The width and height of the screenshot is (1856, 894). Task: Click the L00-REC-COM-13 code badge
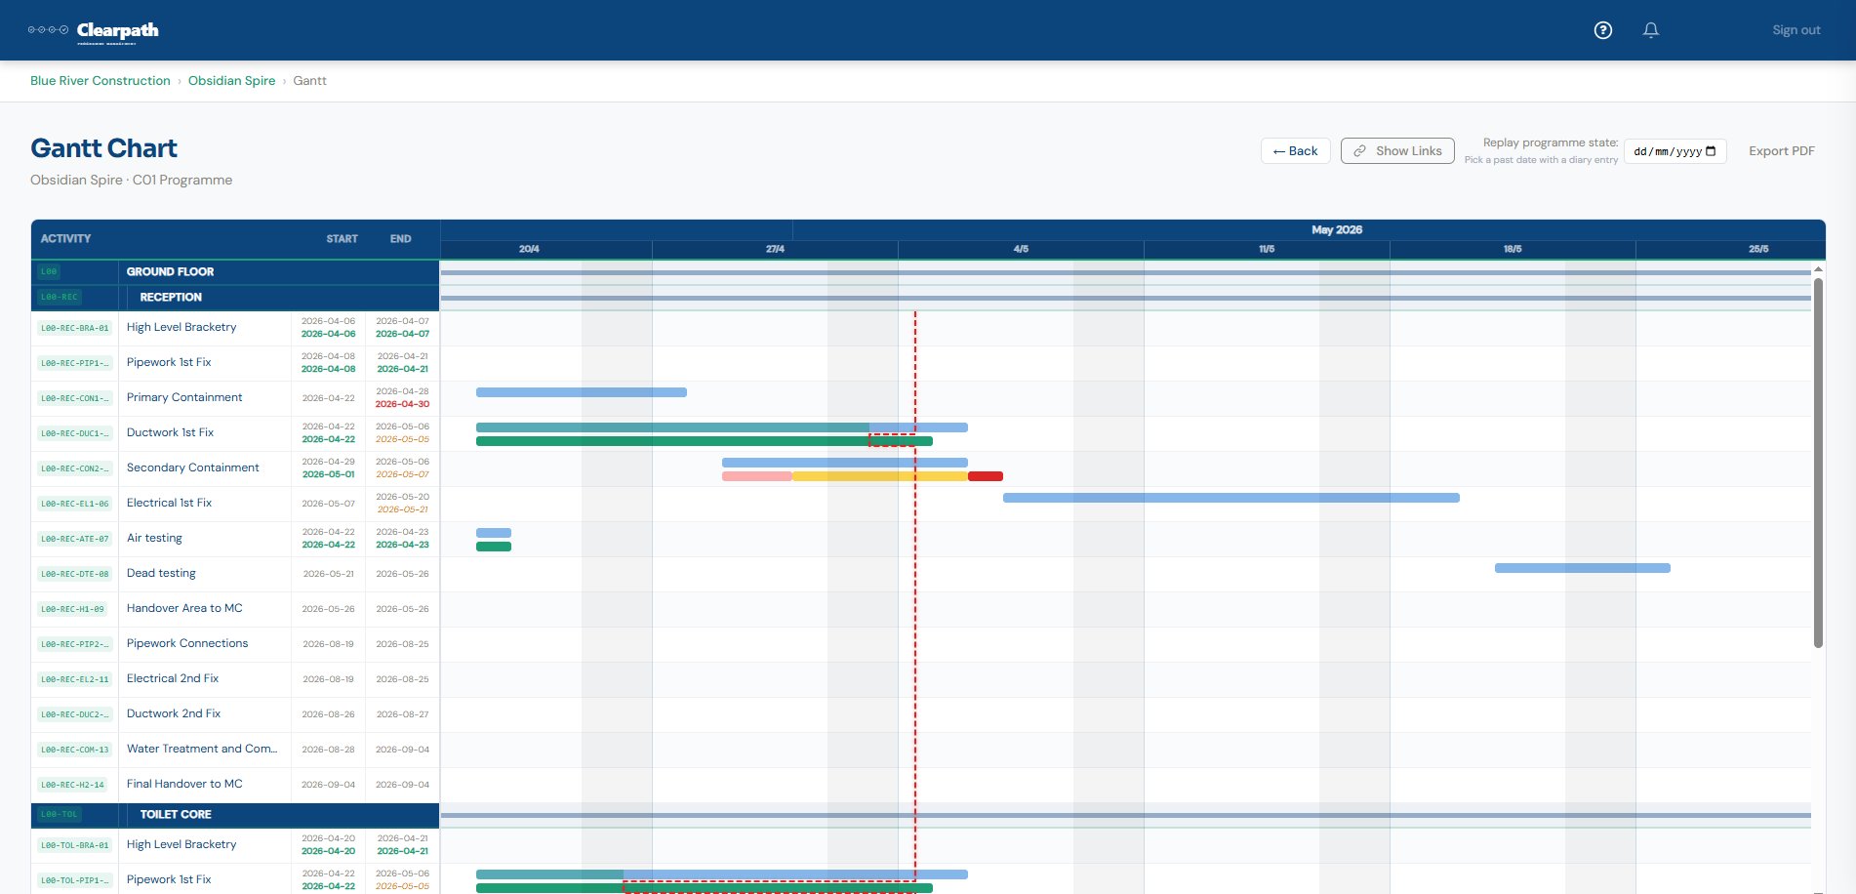[75, 750]
